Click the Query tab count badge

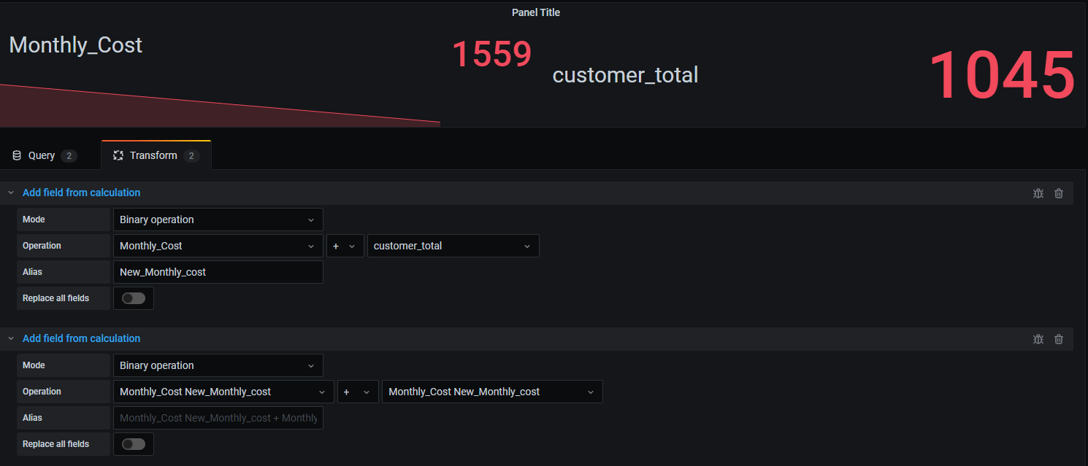[69, 156]
